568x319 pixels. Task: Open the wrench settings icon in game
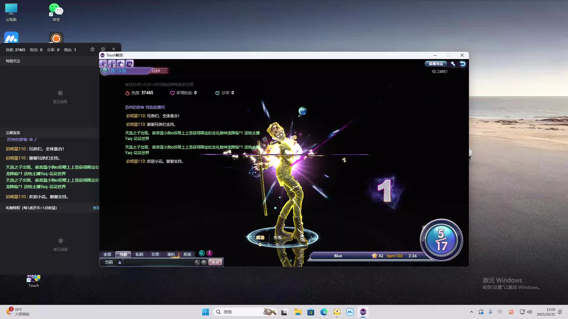[x=453, y=64]
